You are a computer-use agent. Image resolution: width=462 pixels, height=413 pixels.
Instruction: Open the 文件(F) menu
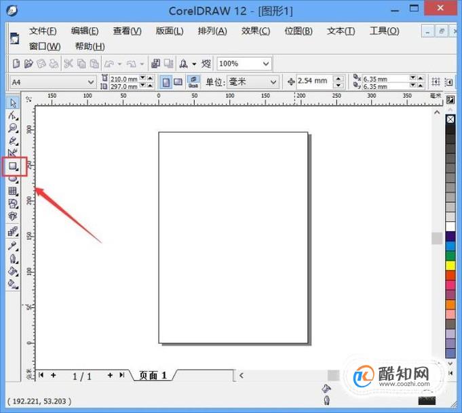click(43, 31)
